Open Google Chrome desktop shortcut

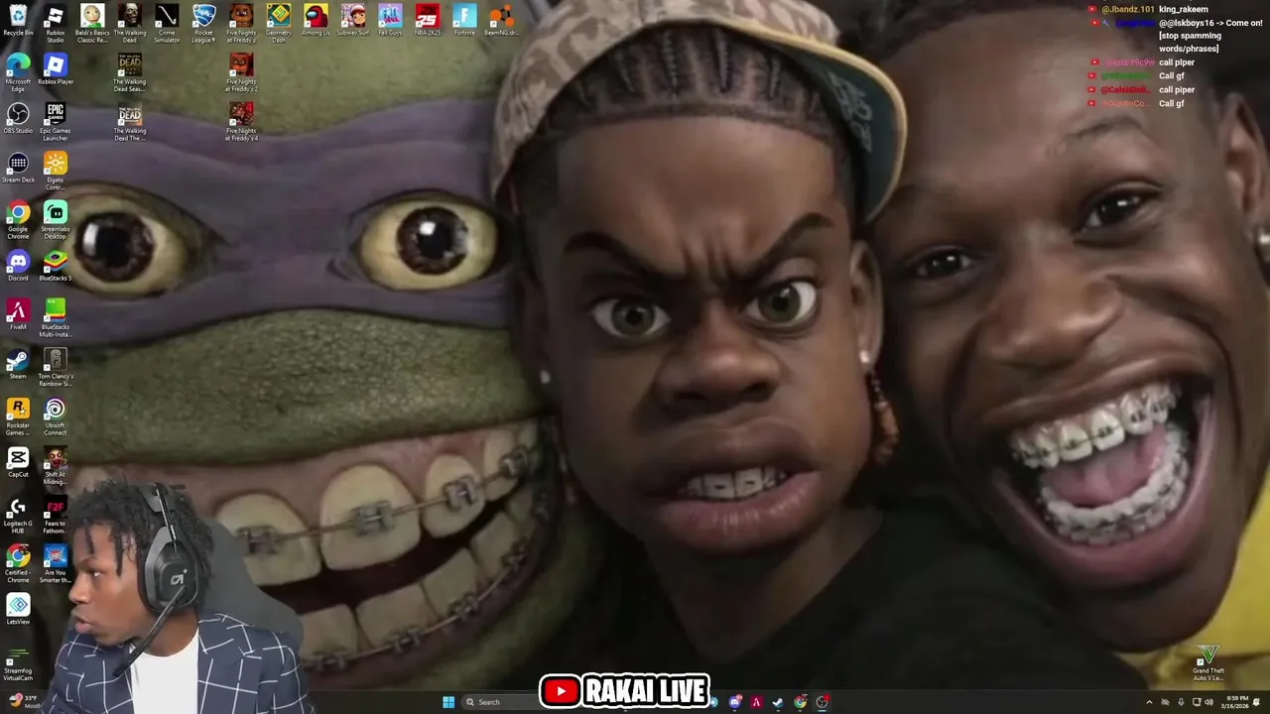point(18,220)
